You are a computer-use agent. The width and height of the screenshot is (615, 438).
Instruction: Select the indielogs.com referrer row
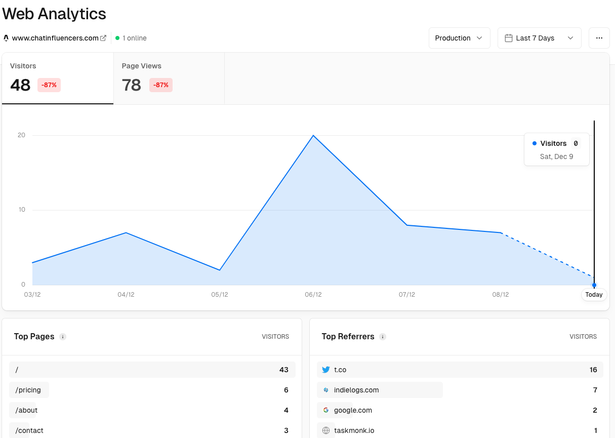tap(460, 390)
